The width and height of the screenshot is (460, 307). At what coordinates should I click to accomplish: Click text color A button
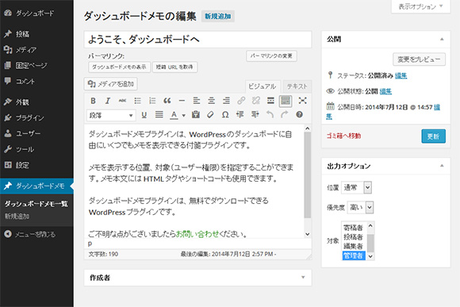coord(174,115)
